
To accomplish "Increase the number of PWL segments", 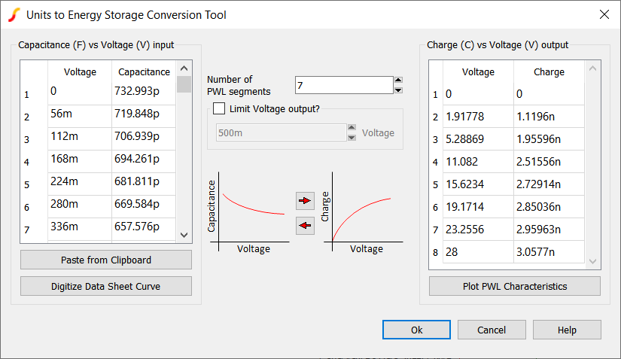I will point(398,81).
